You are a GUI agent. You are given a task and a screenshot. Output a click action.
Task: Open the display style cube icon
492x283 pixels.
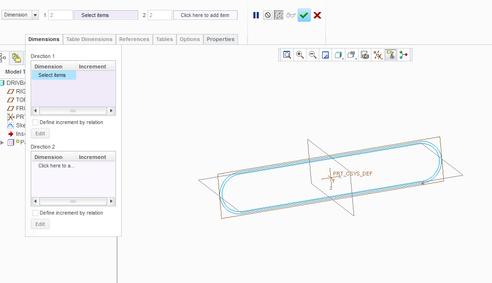pyautogui.click(x=338, y=55)
